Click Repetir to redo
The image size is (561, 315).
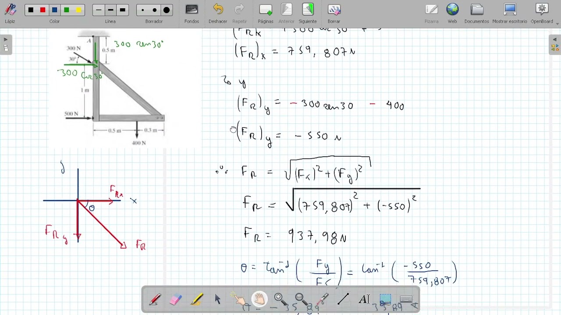pos(240,13)
